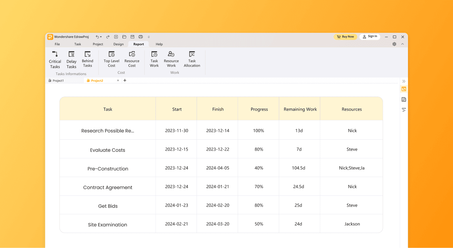This screenshot has width=453, height=248.
Task: Open the File menu
Action: tap(57, 44)
